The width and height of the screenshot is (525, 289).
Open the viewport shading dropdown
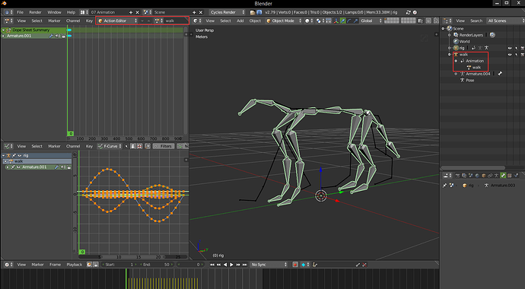(x=309, y=21)
